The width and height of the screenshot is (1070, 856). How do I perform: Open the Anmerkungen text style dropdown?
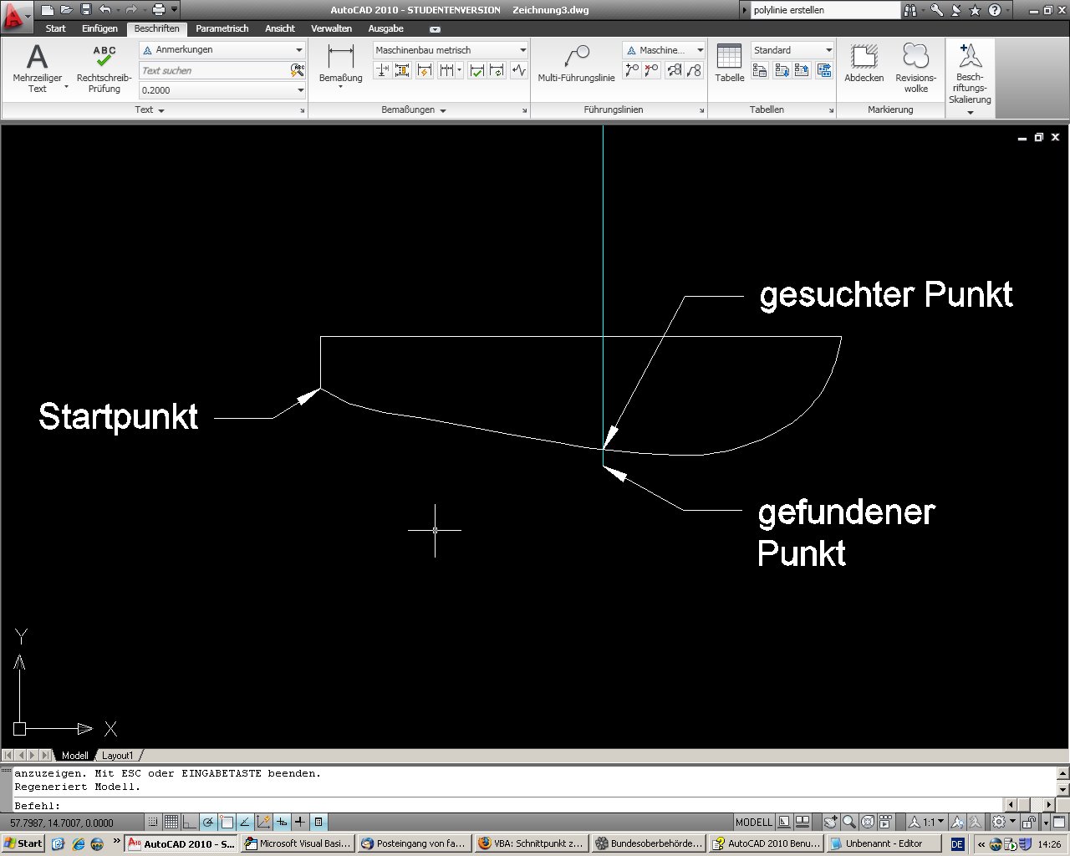222,50
